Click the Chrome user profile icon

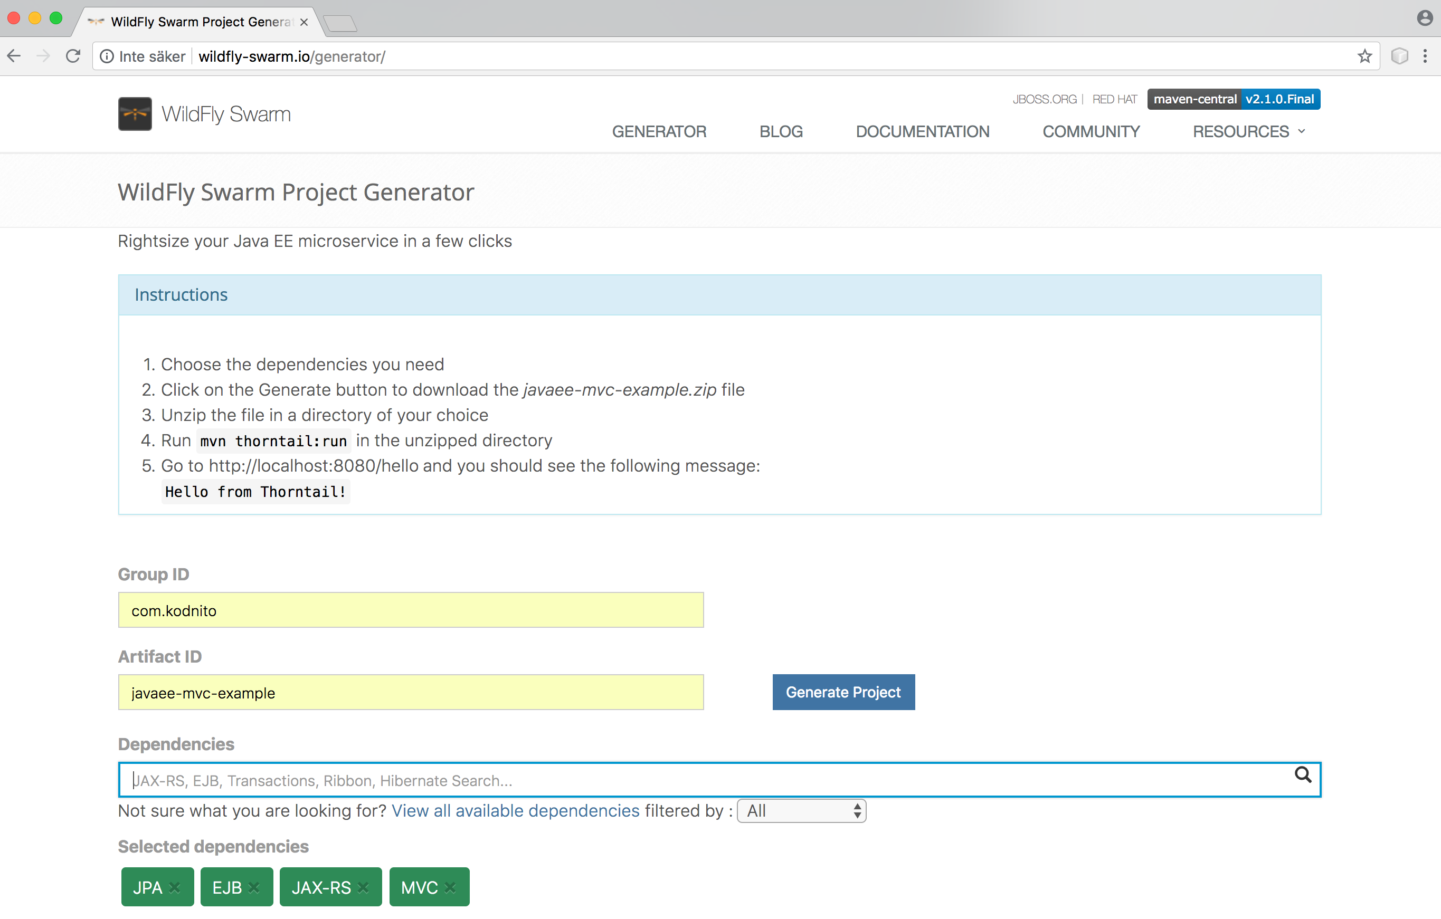point(1425,18)
